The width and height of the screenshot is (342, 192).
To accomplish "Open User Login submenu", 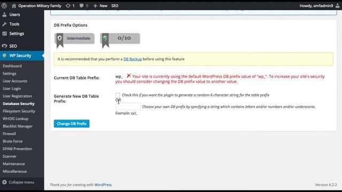I will pos(12,89).
